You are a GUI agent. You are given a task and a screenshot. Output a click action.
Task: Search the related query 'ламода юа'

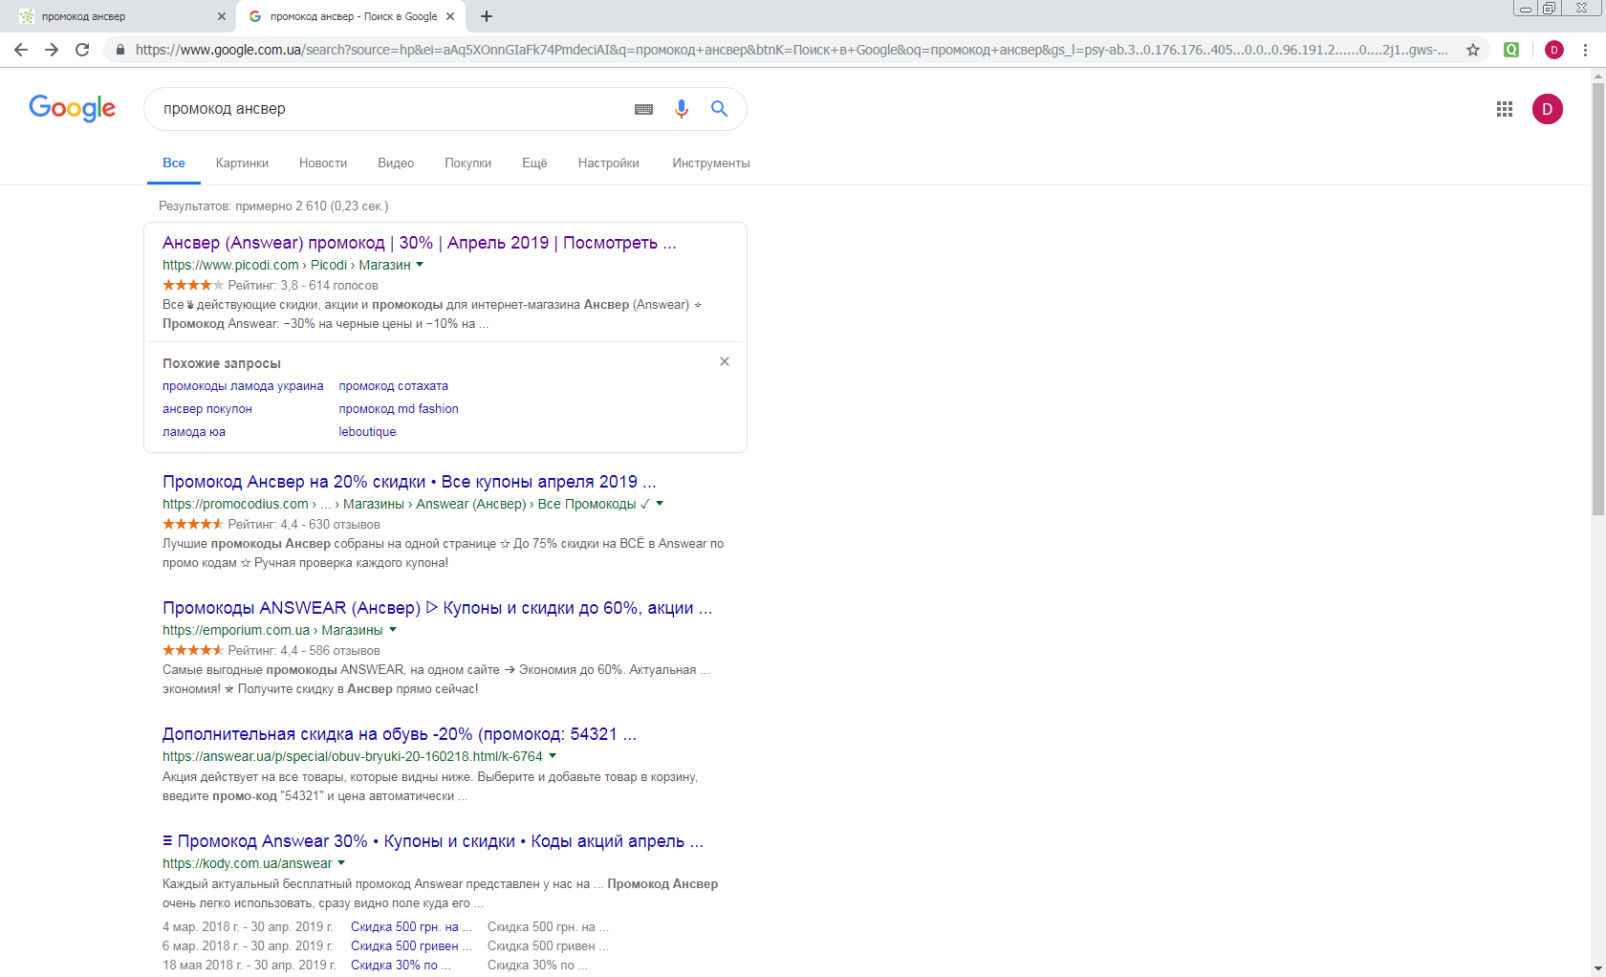[x=194, y=432]
